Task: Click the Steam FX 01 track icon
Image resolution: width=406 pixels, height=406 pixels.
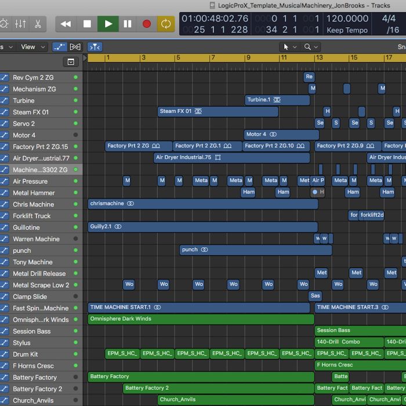Action: [5, 112]
